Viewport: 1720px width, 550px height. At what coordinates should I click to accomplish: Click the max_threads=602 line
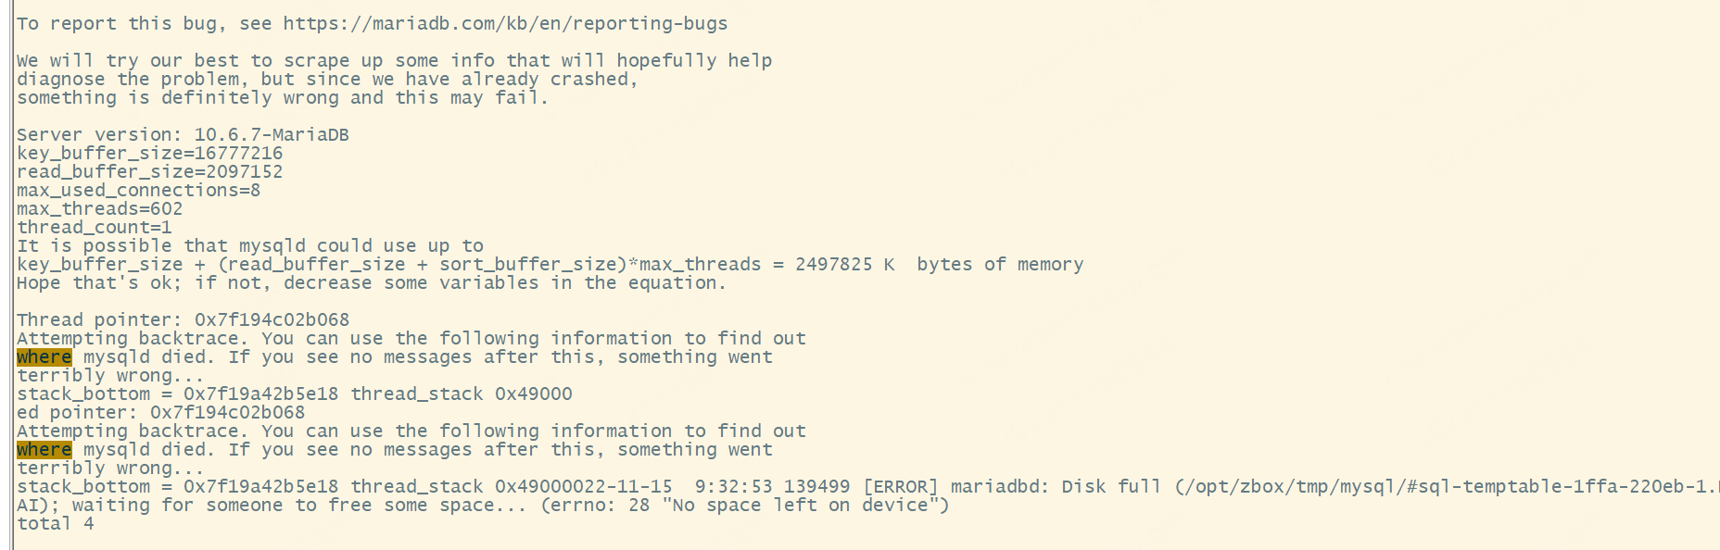(x=99, y=209)
